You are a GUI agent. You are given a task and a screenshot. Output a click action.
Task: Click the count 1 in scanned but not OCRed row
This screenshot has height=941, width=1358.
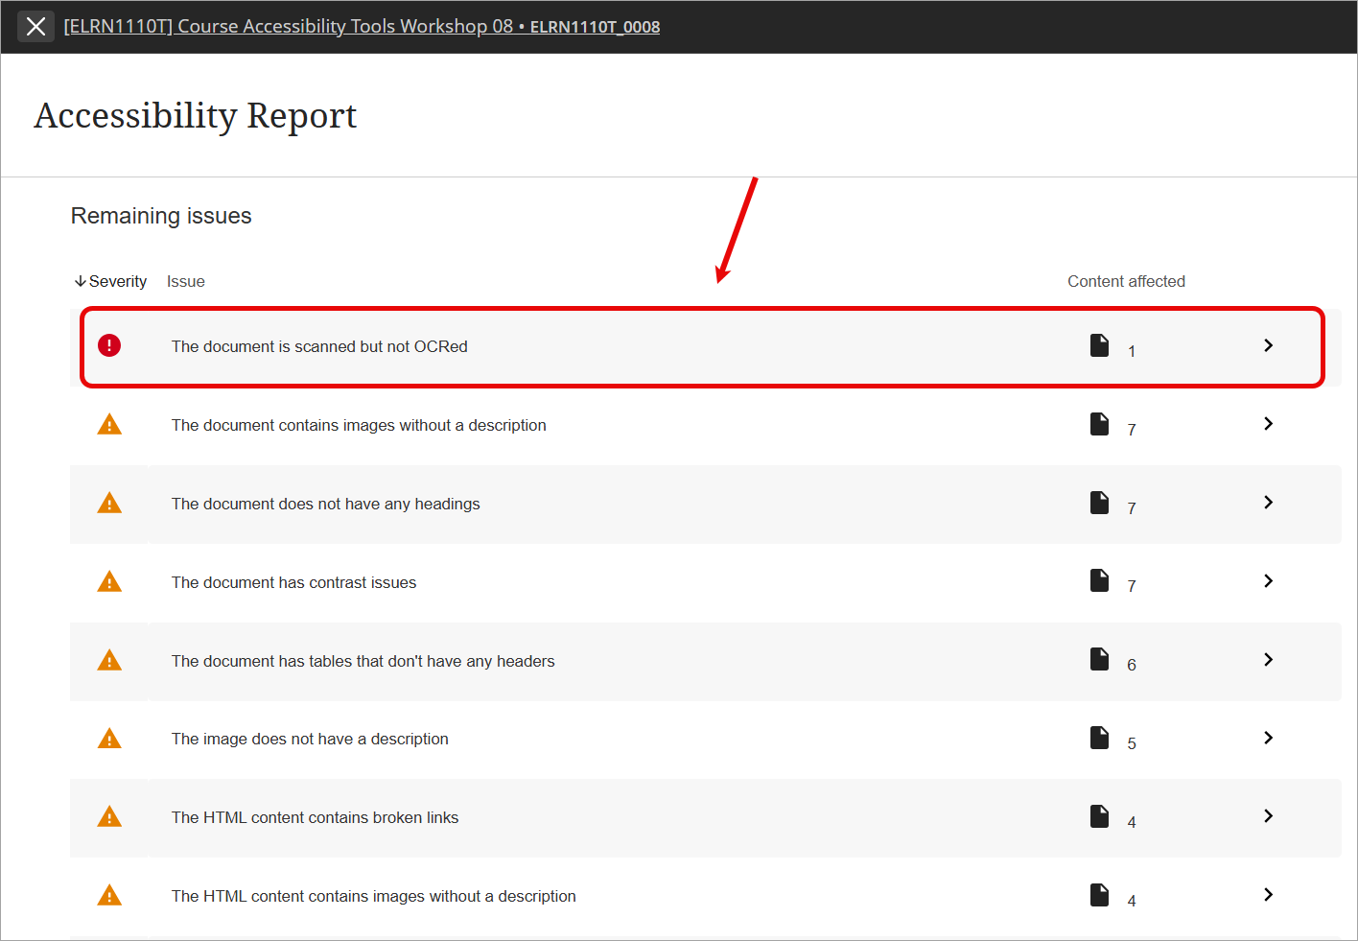tap(1132, 351)
